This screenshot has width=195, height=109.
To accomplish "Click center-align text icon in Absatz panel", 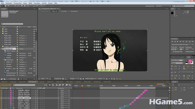I will pos(176,85).
